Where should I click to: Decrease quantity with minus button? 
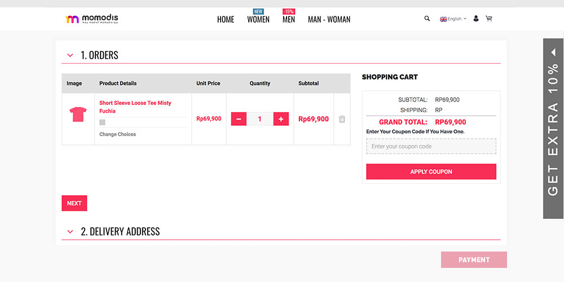(x=239, y=119)
